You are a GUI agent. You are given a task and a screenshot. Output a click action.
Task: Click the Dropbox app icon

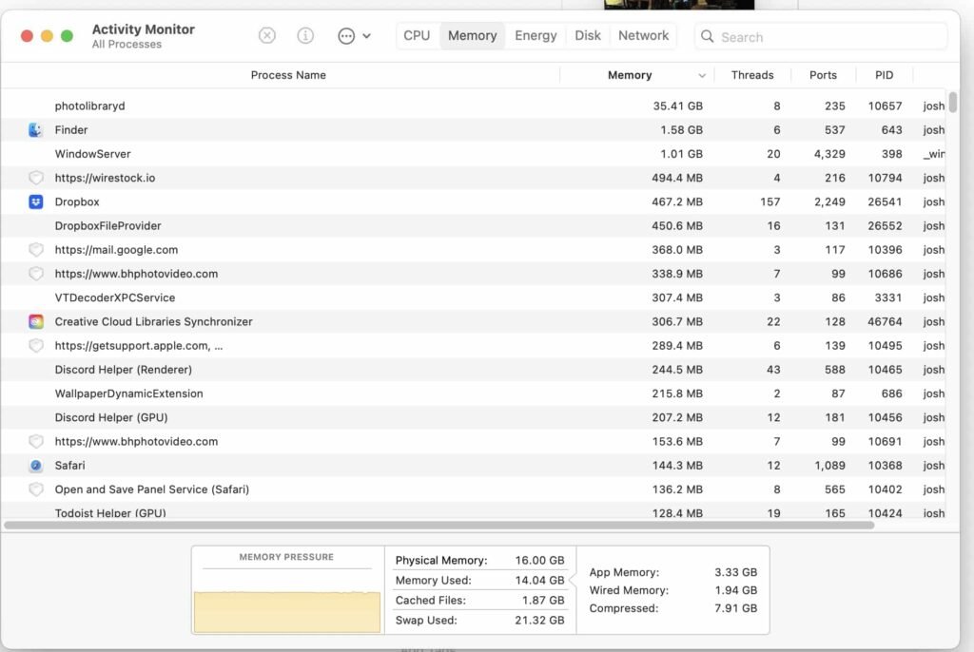click(x=35, y=201)
